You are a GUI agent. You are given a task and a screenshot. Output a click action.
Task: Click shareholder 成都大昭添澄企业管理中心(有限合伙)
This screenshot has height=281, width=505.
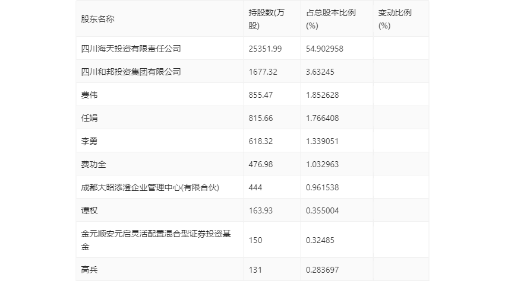pyautogui.click(x=150, y=187)
